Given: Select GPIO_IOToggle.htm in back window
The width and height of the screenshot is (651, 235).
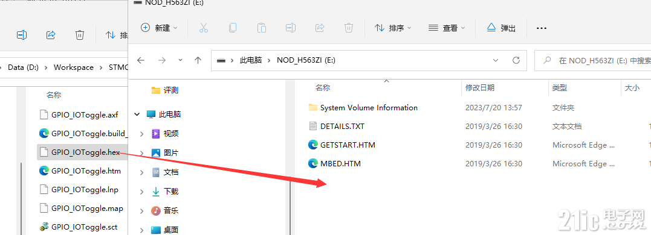Looking at the screenshot, I should tap(86, 171).
